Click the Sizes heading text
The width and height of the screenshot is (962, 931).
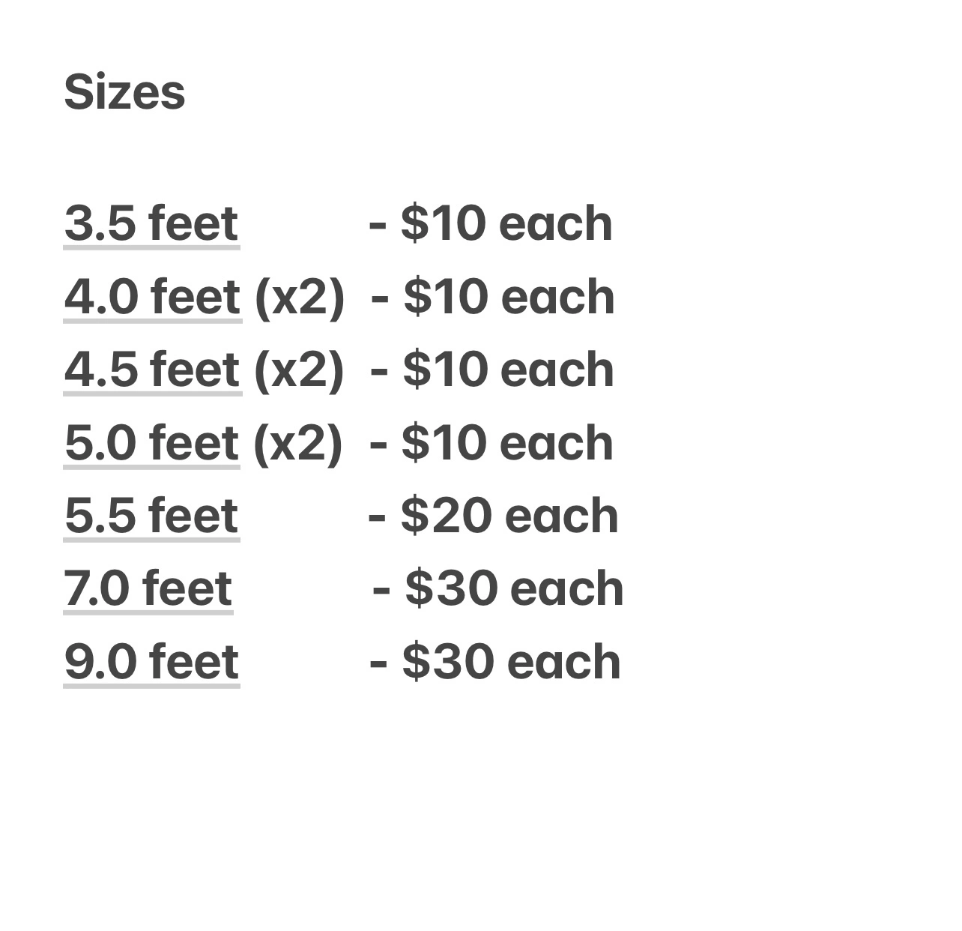(x=124, y=93)
